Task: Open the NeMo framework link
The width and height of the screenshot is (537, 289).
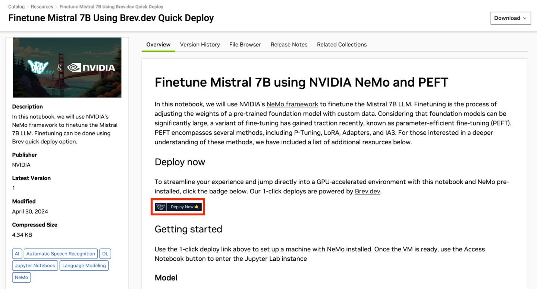Action: (292, 104)
